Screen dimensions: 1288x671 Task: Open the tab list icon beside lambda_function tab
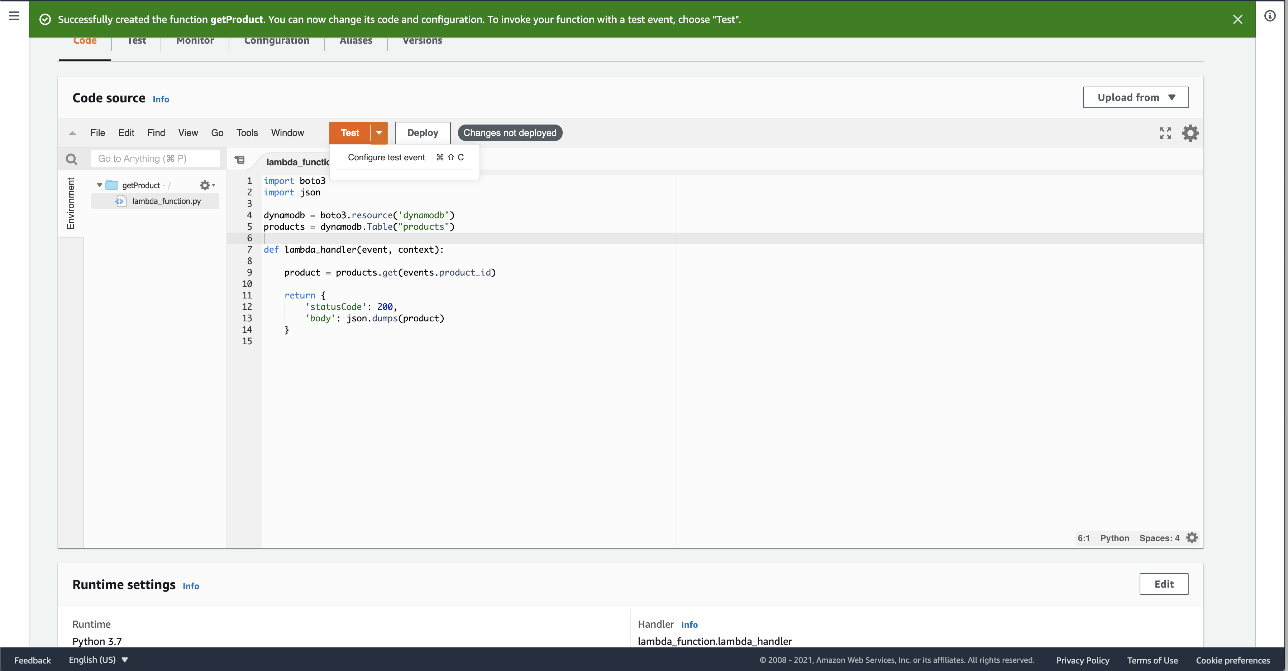point(240,160)
